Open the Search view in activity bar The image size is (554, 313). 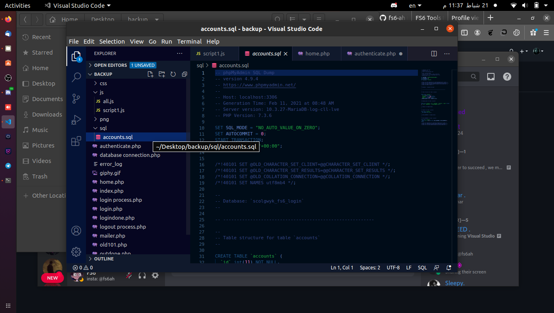[x=76, y=77]
